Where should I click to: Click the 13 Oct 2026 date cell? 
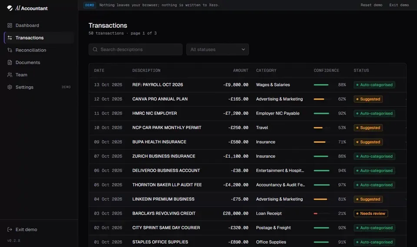click(108, 84)
